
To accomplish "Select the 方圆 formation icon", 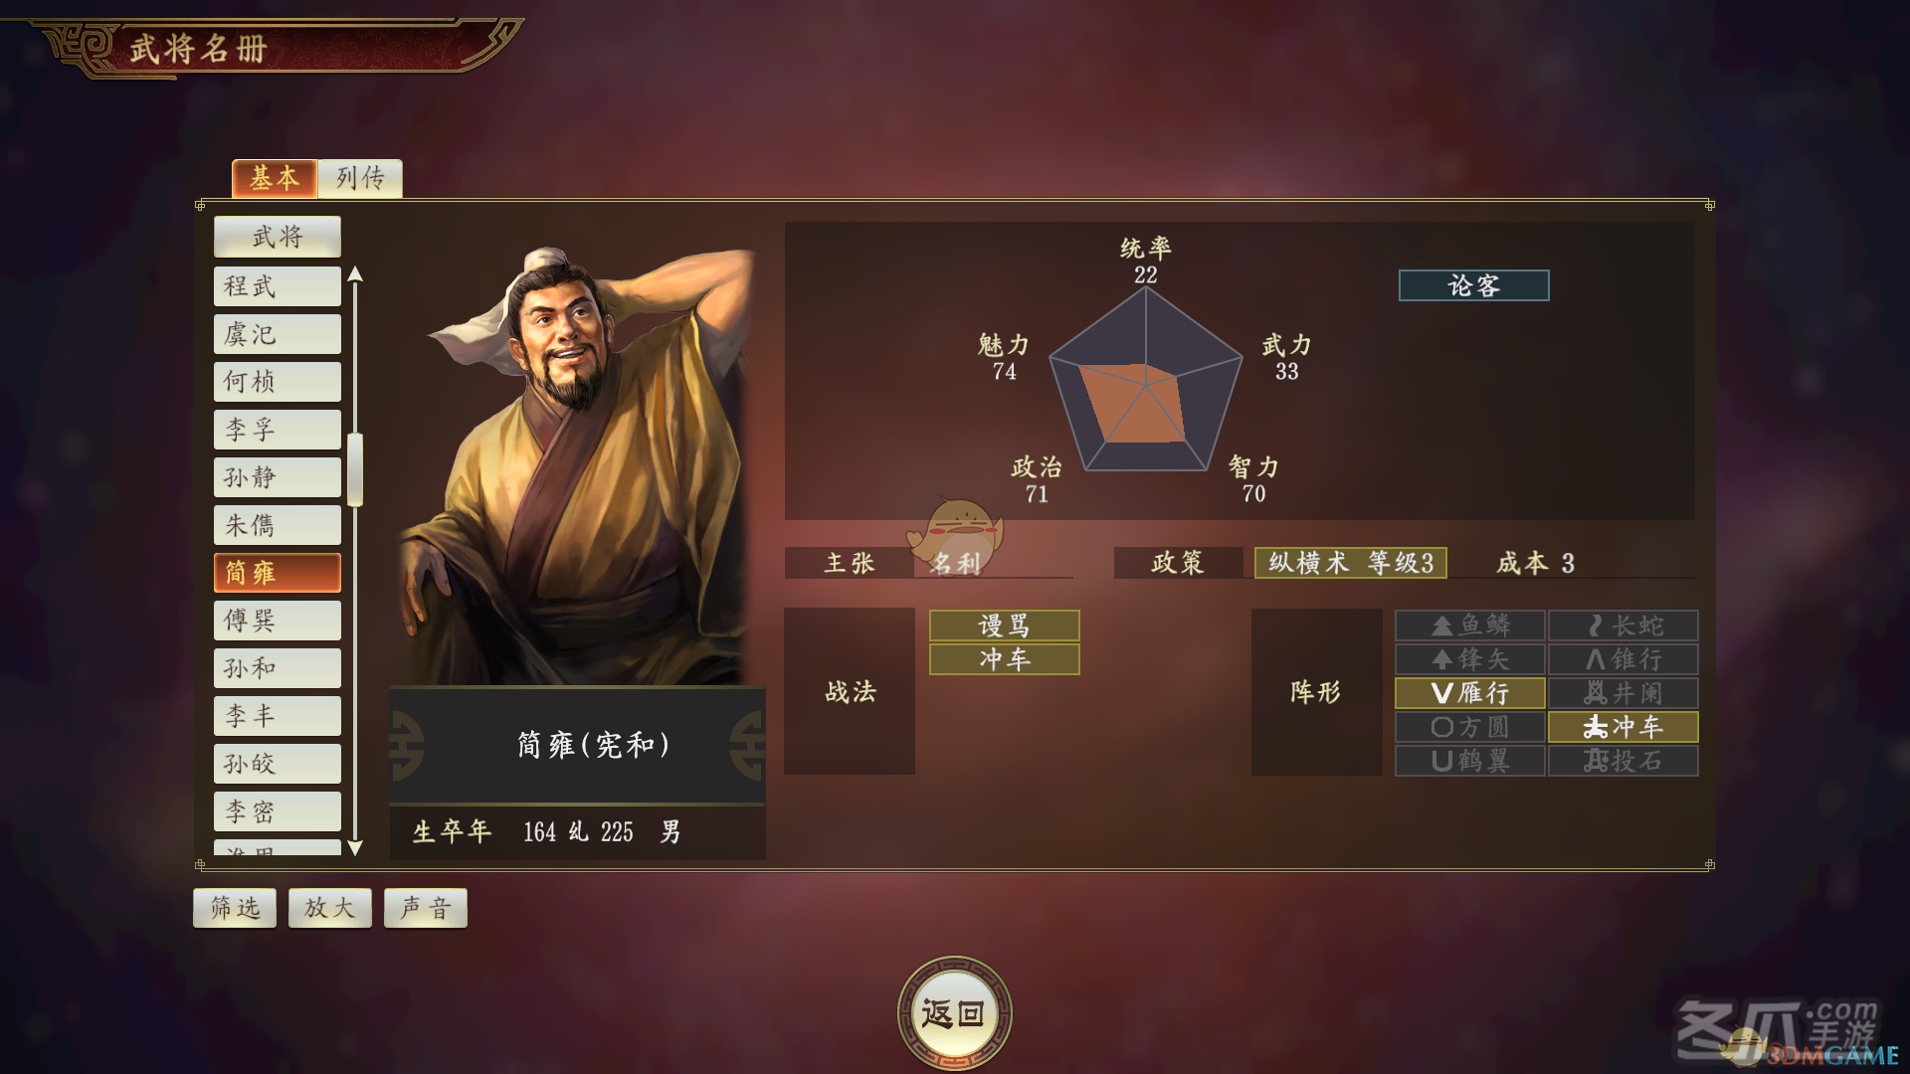I will pos(1469,727).
